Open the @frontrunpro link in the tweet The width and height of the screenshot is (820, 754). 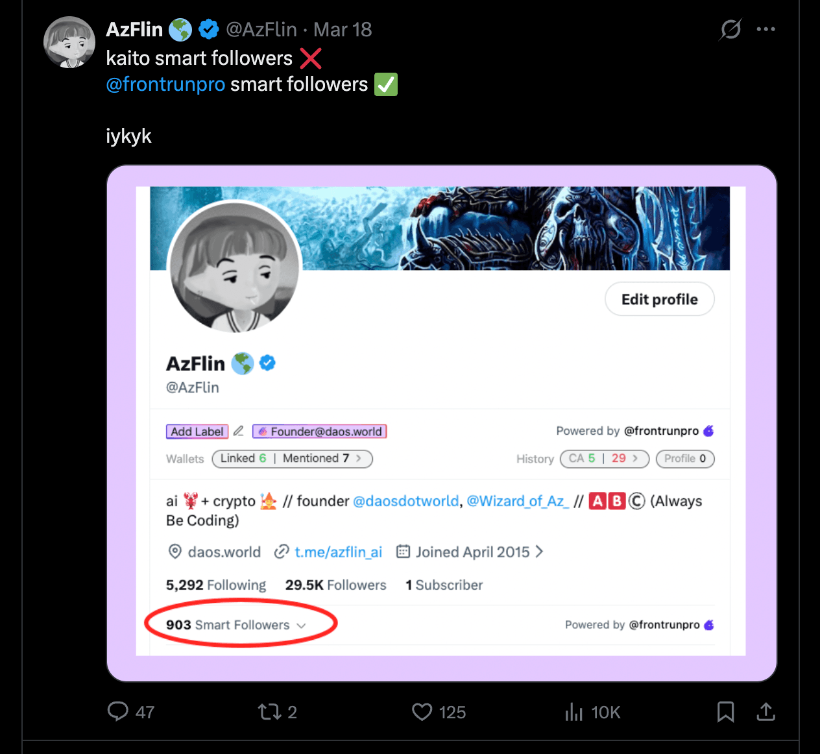[x=165, y=84]
